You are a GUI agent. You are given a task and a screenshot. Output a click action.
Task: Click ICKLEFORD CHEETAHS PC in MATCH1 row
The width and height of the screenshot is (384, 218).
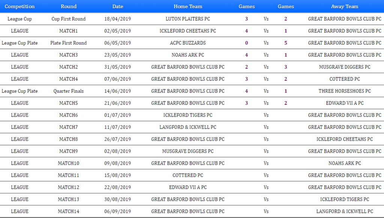[188, 31]
